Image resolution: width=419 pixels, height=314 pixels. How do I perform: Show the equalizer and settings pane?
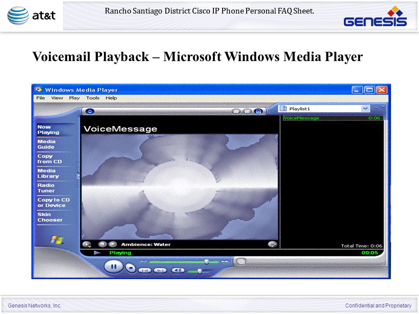click(x=247, y=111)
